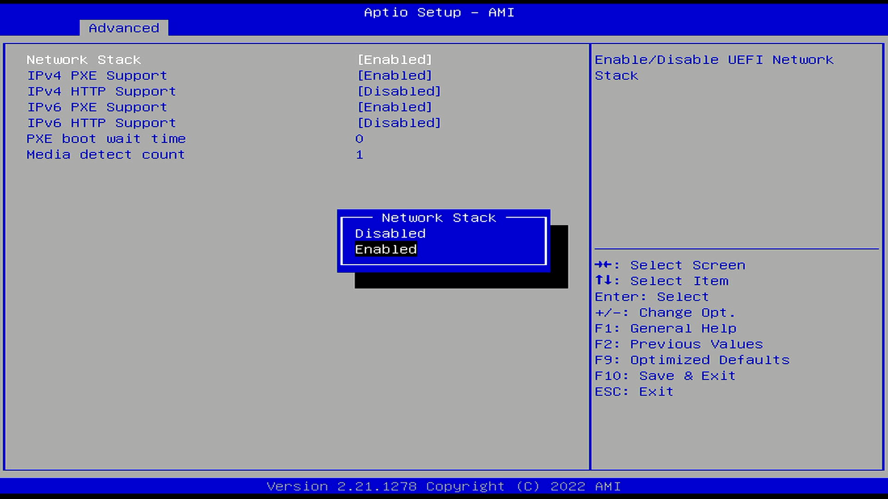Select Disabled in Network Stack popup

tap(390, 234)
